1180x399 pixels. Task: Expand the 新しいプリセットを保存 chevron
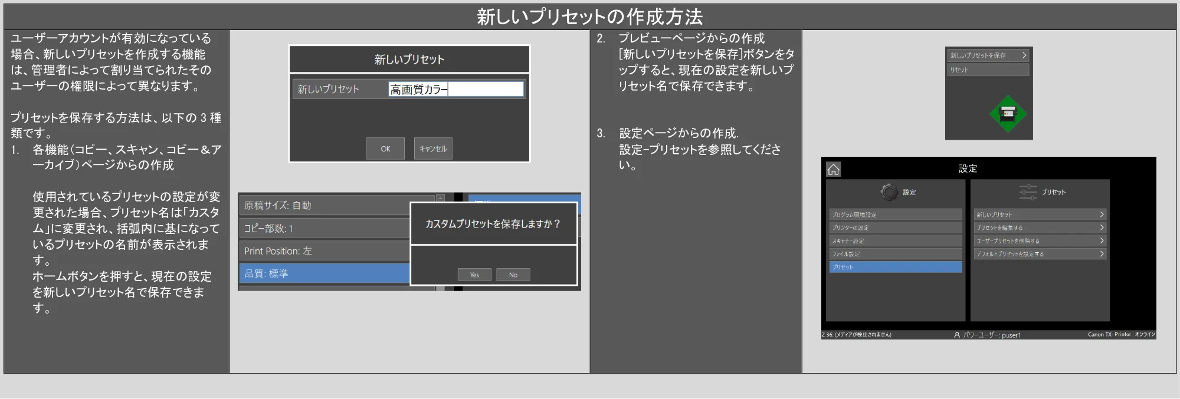tap(1024, 55)
